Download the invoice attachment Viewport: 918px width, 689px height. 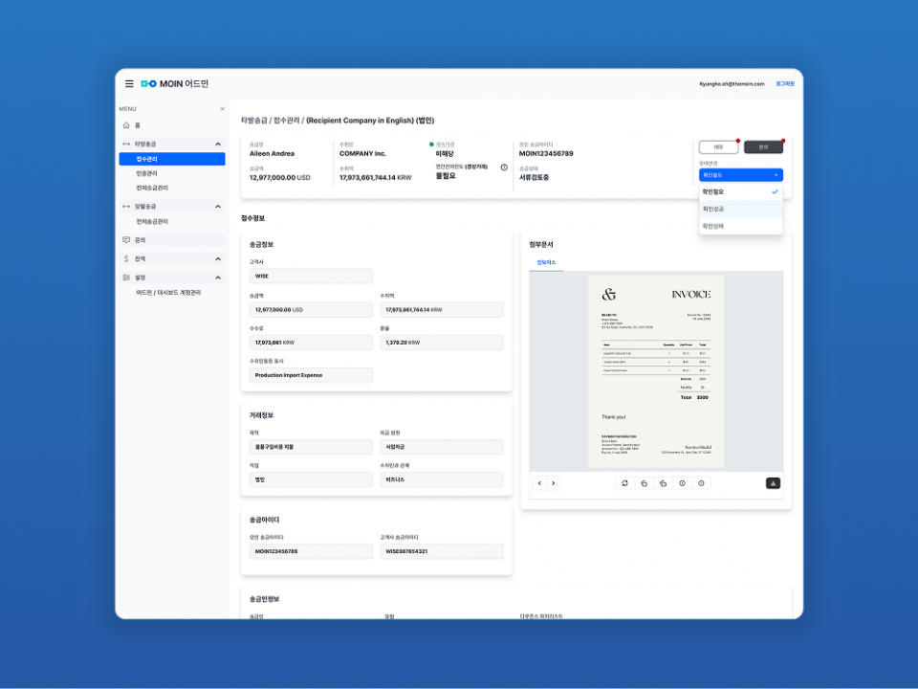773,483
